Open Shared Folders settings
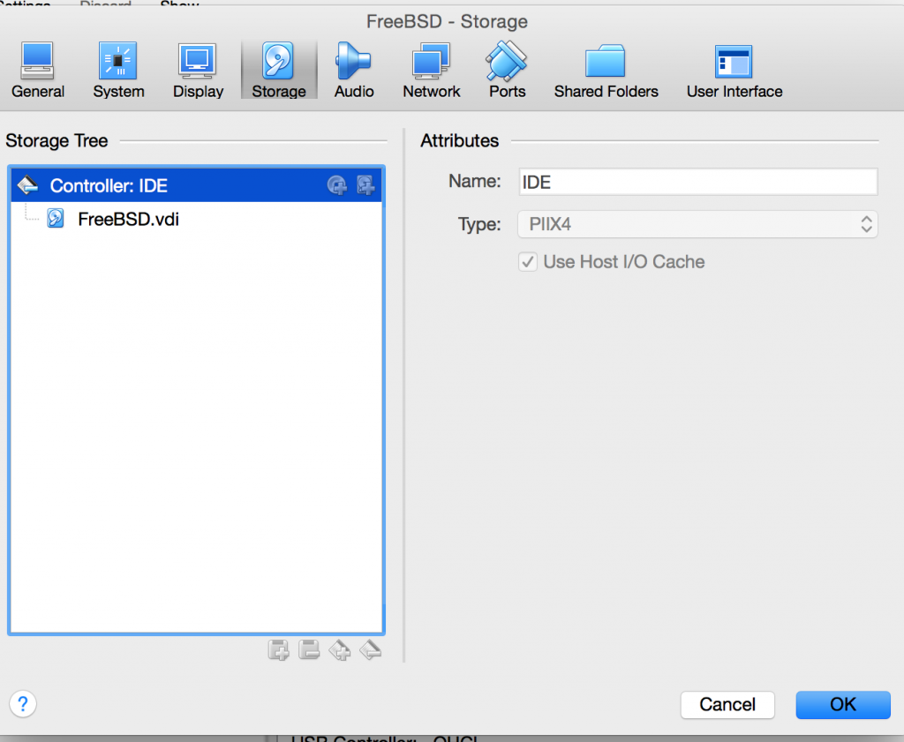Screen dimensions: 904x742 [x=606, y=71]
